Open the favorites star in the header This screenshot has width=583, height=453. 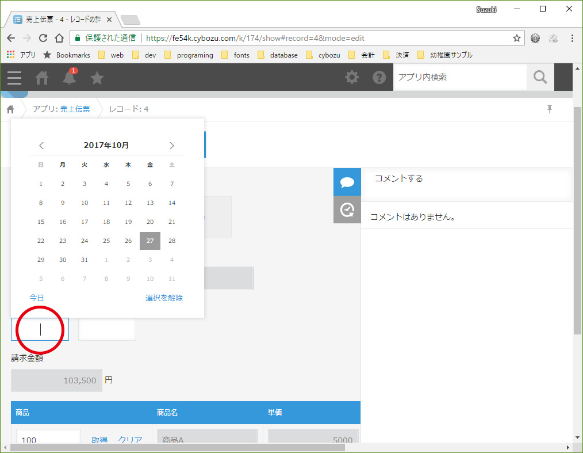point(97,78)
